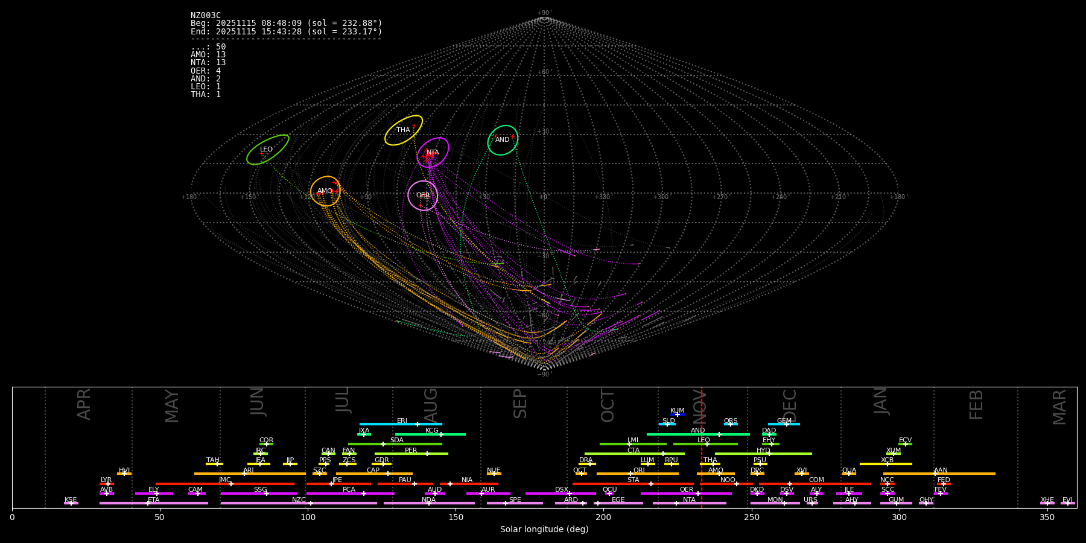Click the QUA shower label on timeline
The width and height of the screenshot is (1086, 543).
(x=849, y=471)
